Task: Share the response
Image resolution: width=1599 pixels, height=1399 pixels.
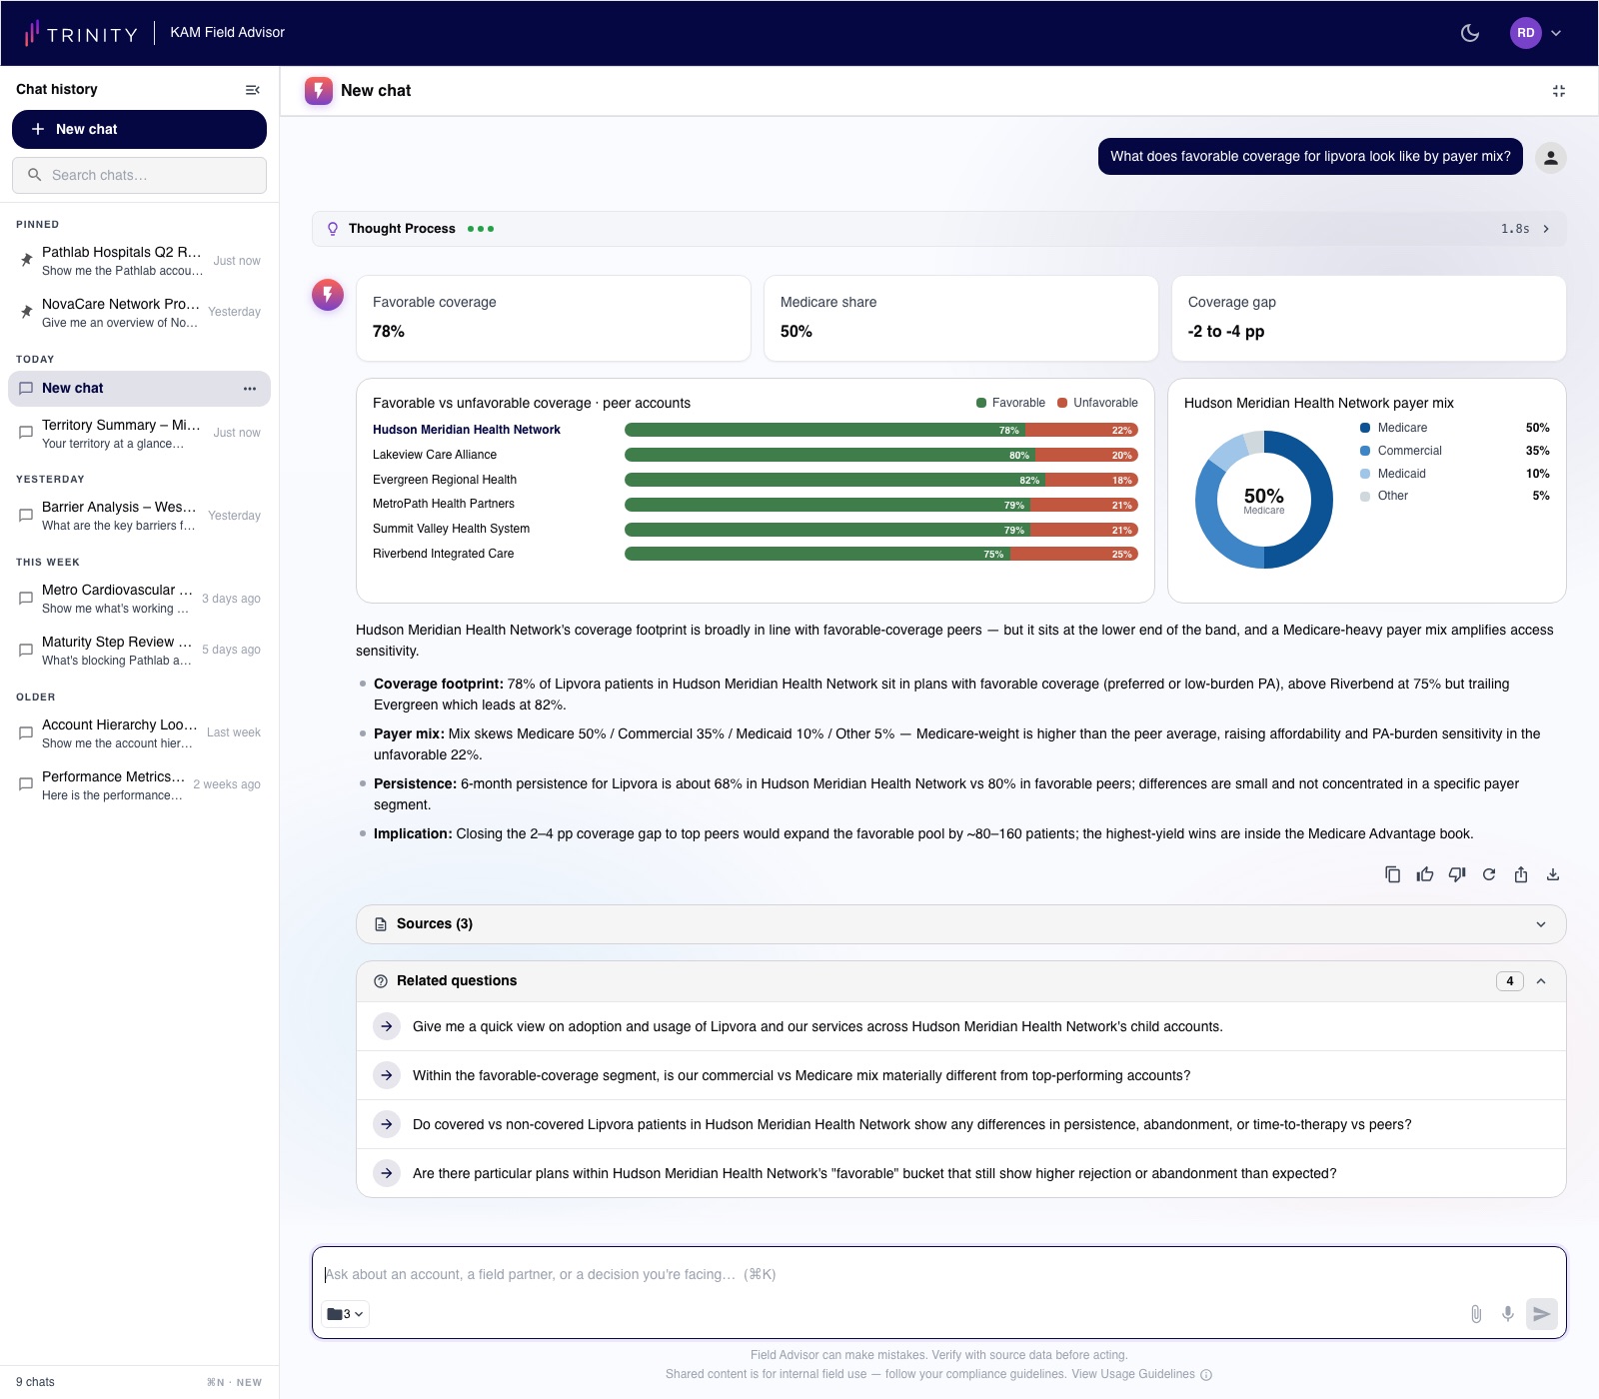Action: click(x=1521, y=874)
